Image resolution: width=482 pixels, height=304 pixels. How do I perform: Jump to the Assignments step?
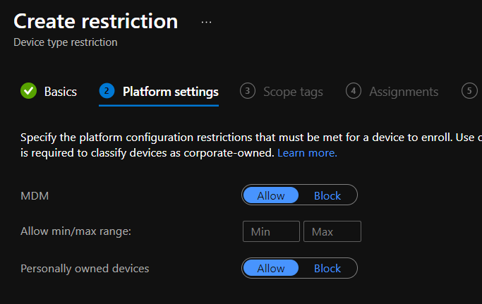(x=403, y=92)
